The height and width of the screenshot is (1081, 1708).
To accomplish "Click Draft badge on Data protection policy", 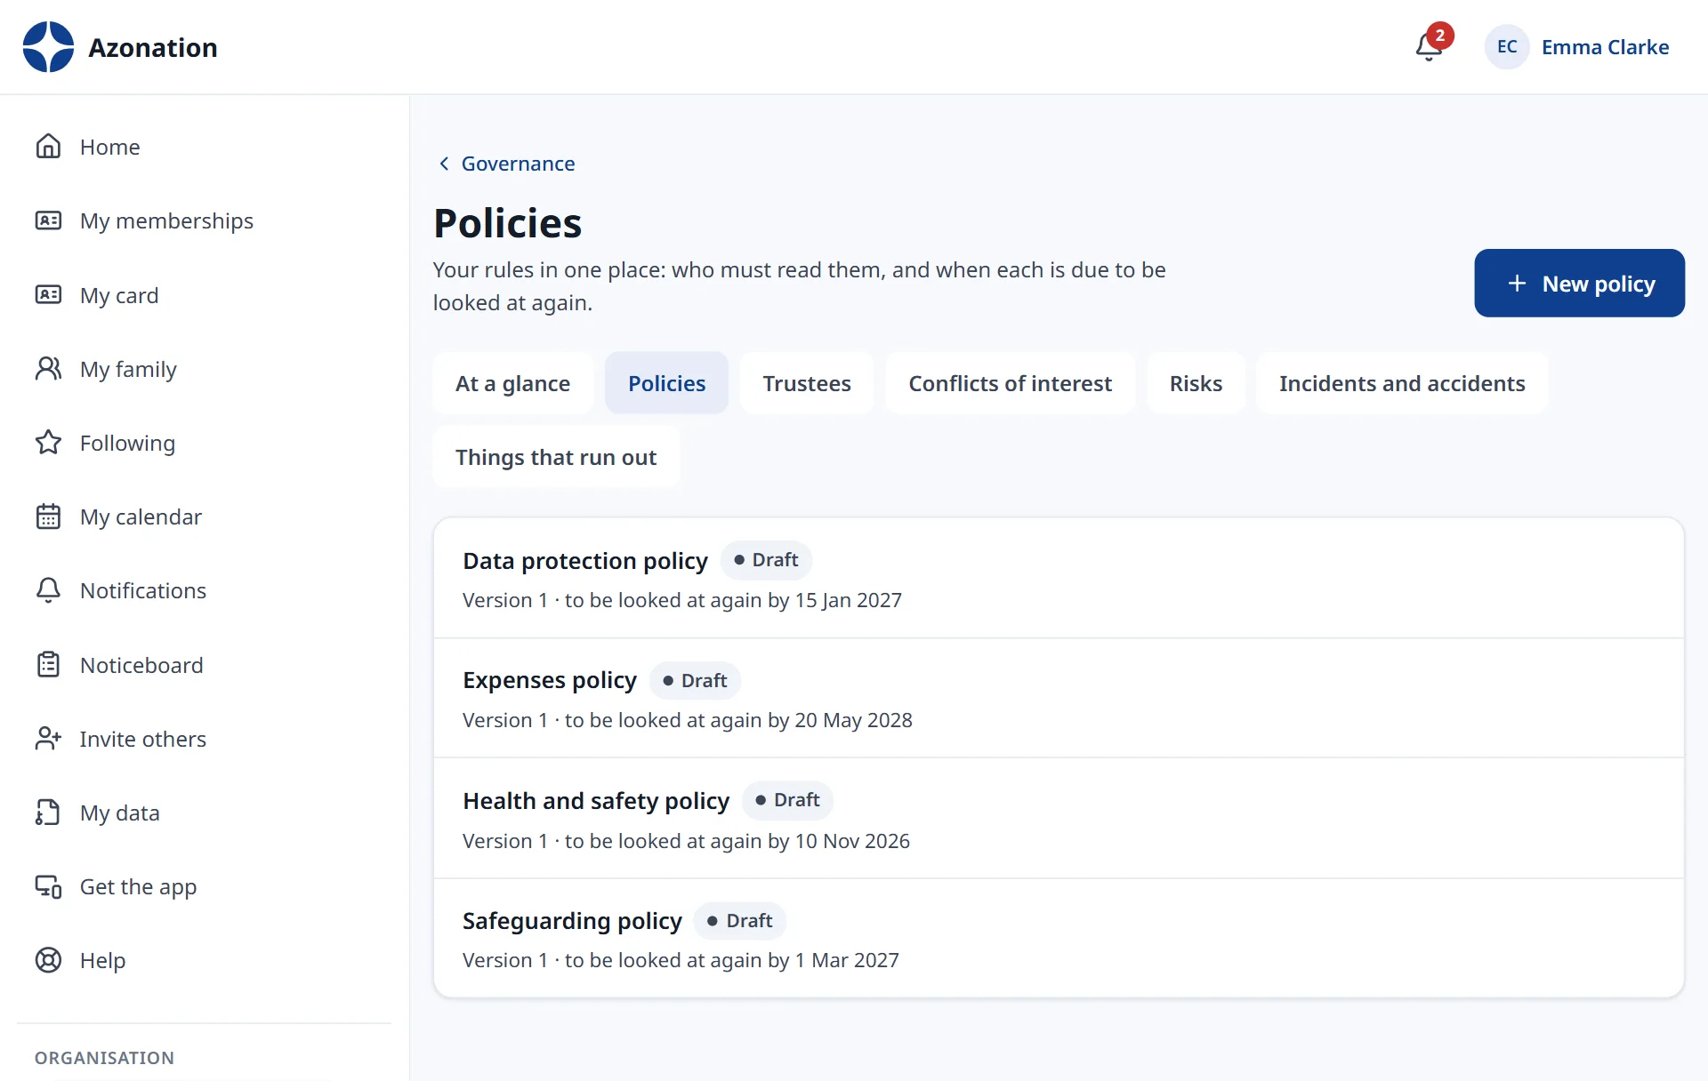I will [x=766, y=560].
